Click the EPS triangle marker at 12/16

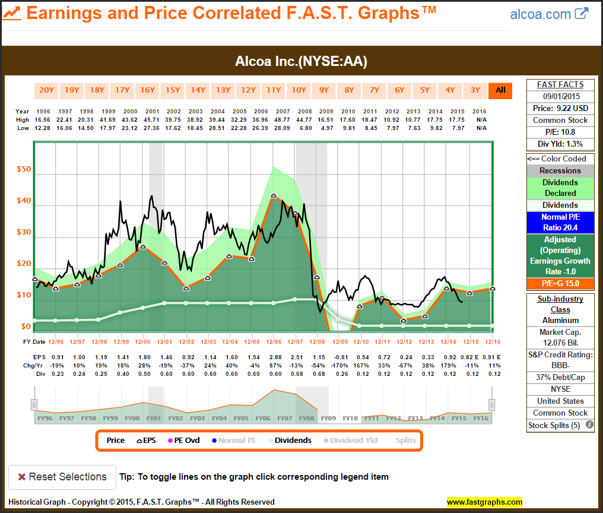[x=492, y=289]
